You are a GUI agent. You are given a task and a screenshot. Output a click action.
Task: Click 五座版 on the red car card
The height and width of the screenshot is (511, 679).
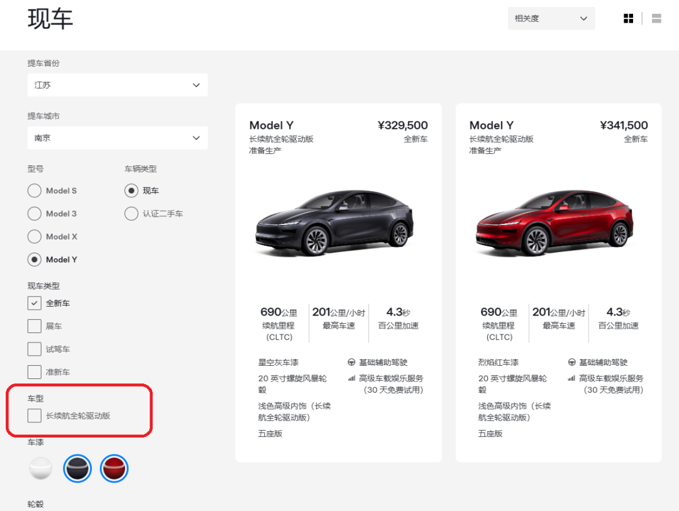point(490,434)
